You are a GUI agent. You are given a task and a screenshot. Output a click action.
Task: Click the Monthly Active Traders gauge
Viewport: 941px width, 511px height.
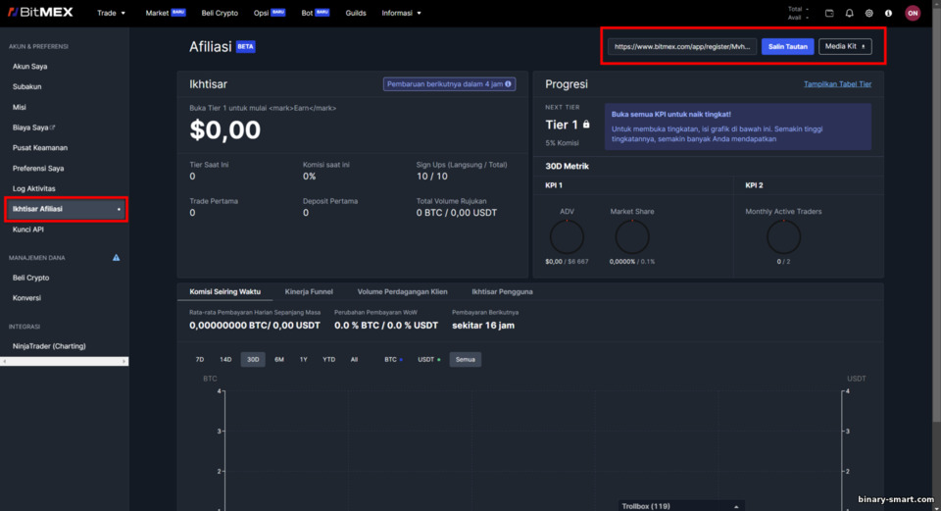tap(783, 236)
